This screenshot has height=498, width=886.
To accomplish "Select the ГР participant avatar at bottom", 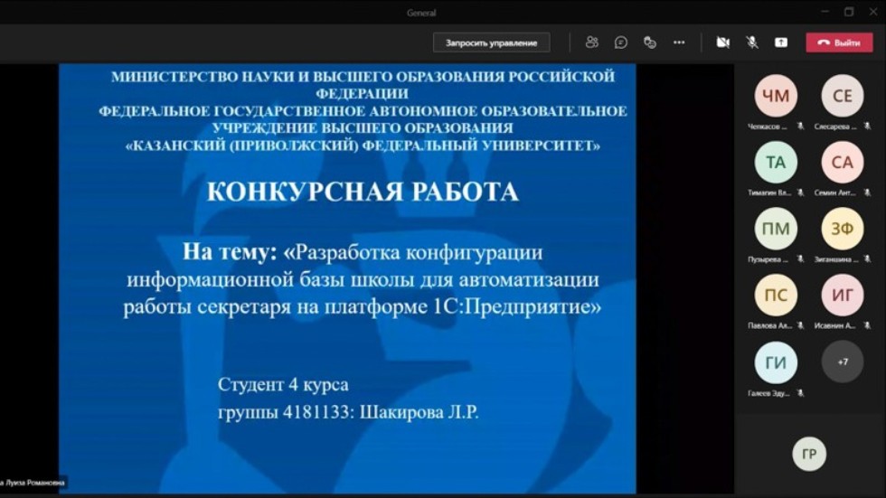I will coord(809,454).
